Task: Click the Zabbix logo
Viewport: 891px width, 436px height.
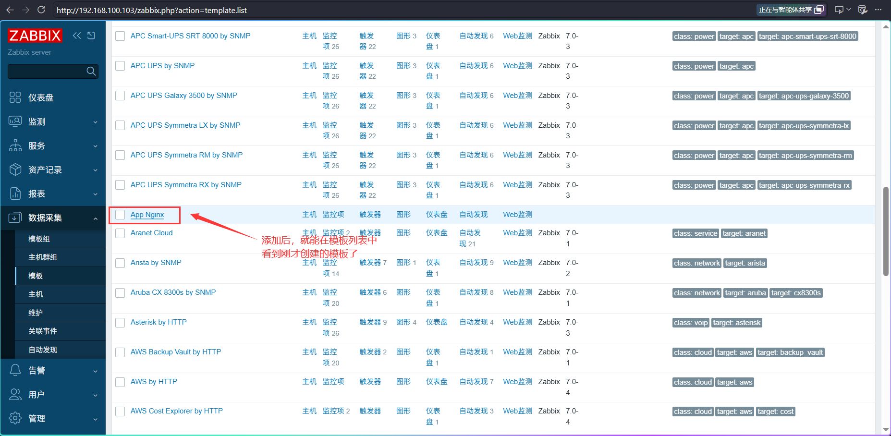Action: [x=35, y=36]
